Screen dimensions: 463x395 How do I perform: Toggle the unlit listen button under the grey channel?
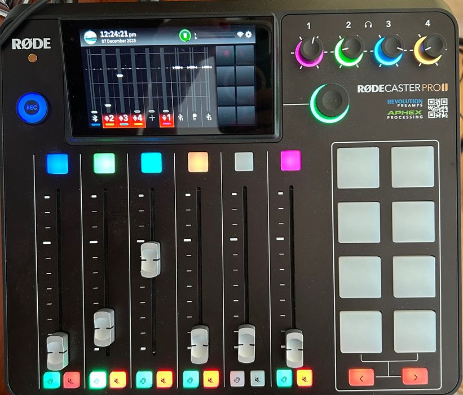tap(237, 379)
